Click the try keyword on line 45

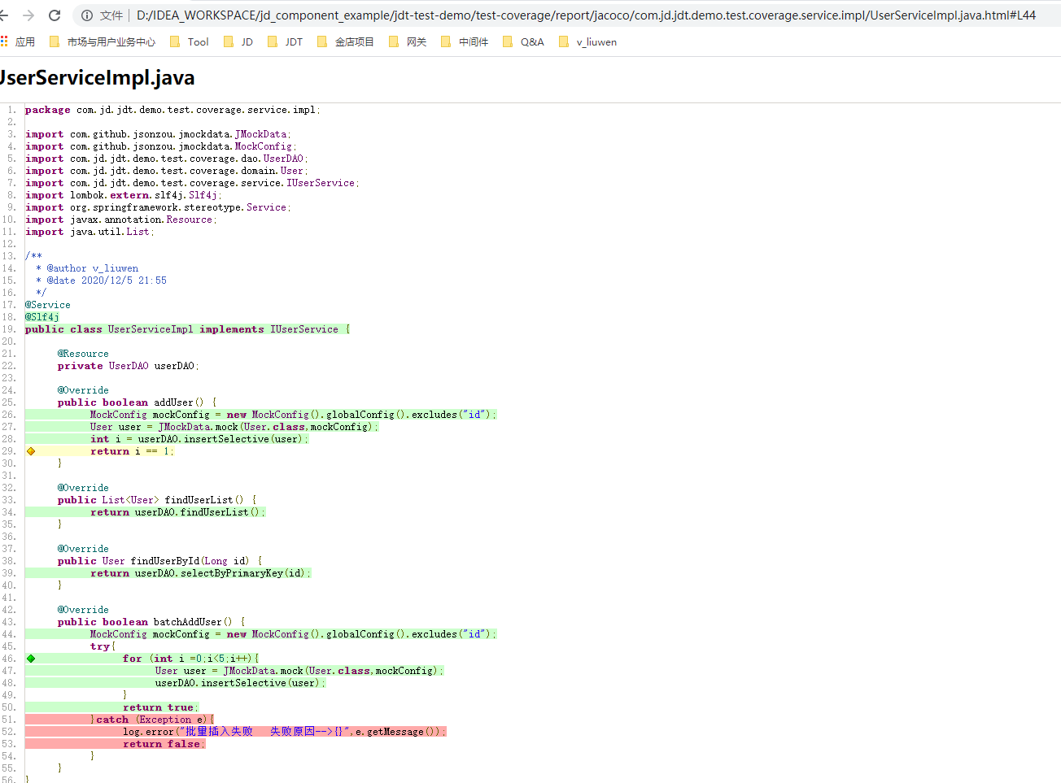[100, 646]
